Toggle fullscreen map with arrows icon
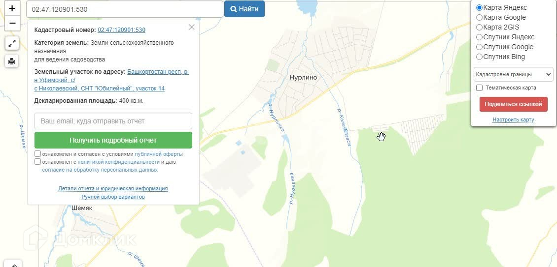557x267 pixels. tap(12, 44)
